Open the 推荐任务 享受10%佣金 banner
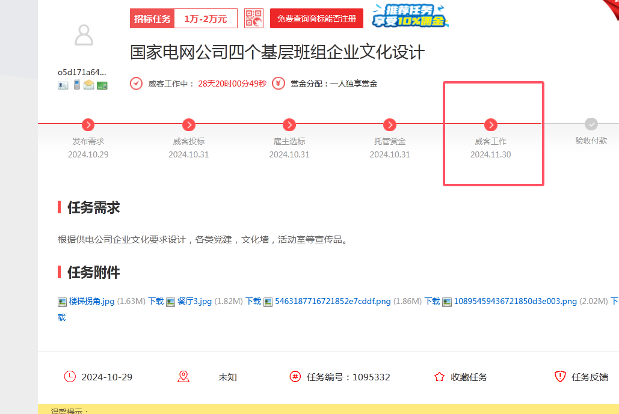This screenshot has width=619, height=414. pyautogui.click(x=410, y=16)
